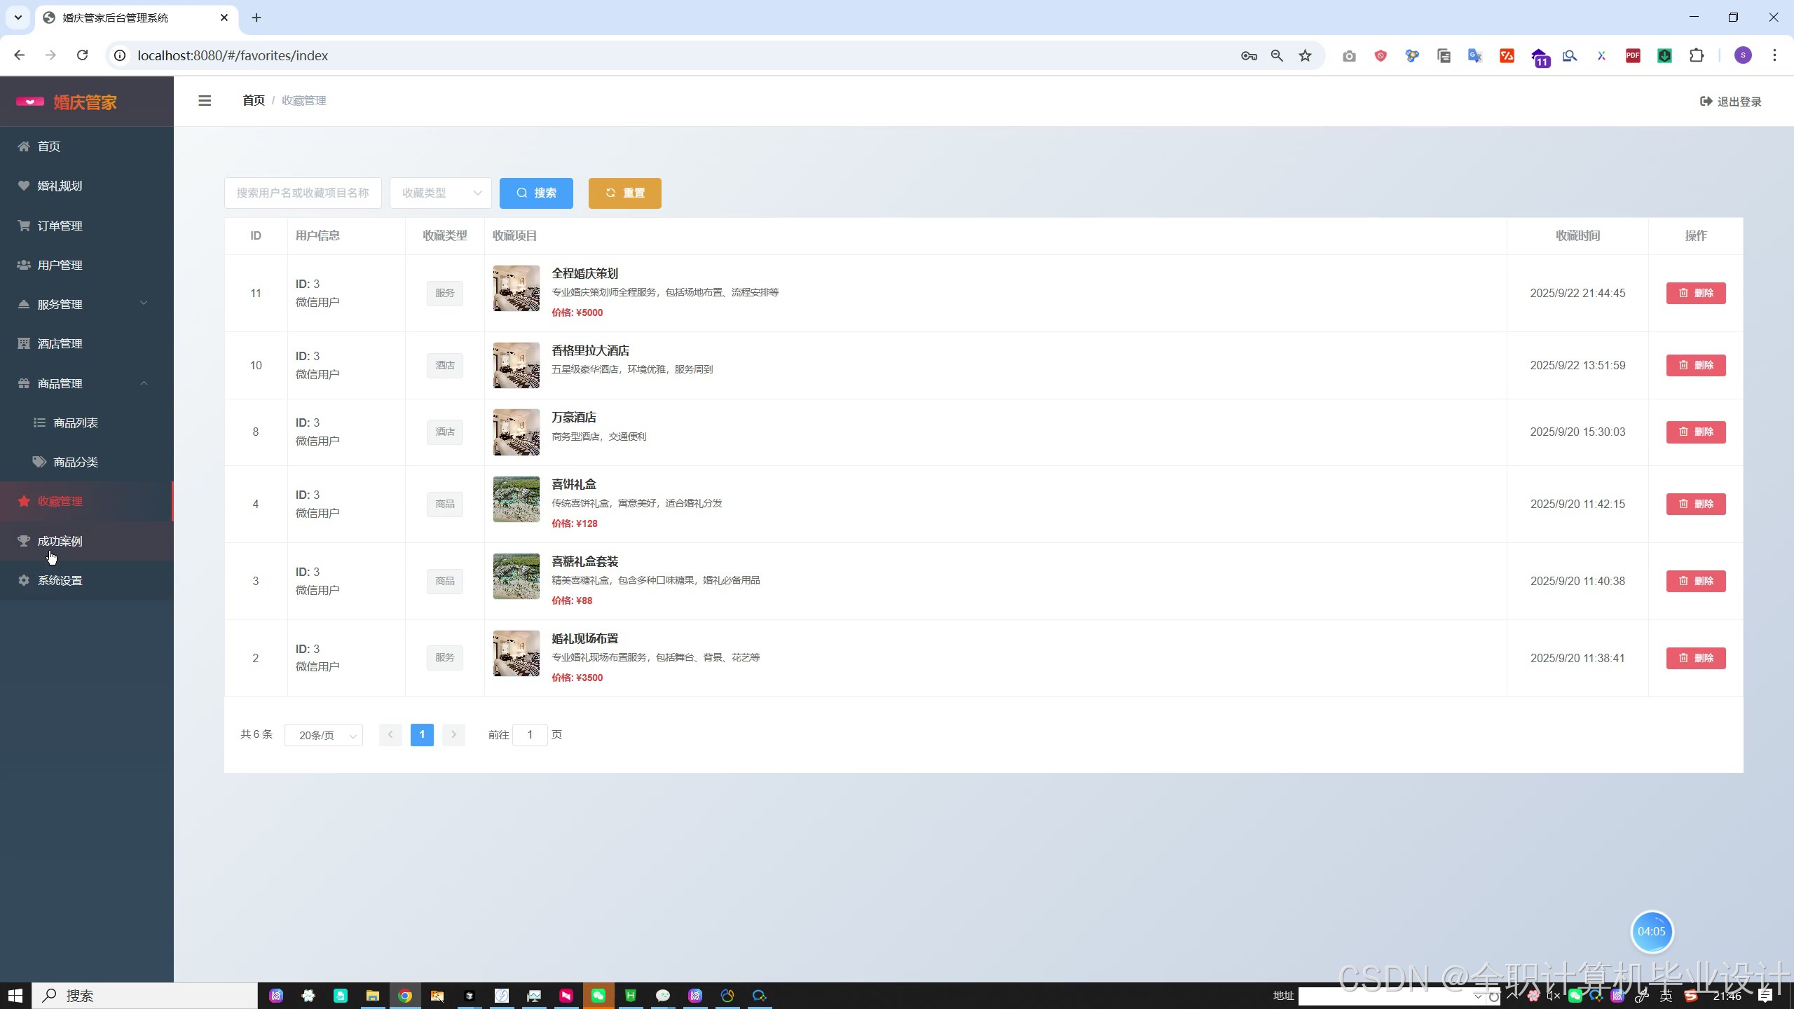Go to 用户管理 menu item

pyautogui.click(x=60, y=265)
